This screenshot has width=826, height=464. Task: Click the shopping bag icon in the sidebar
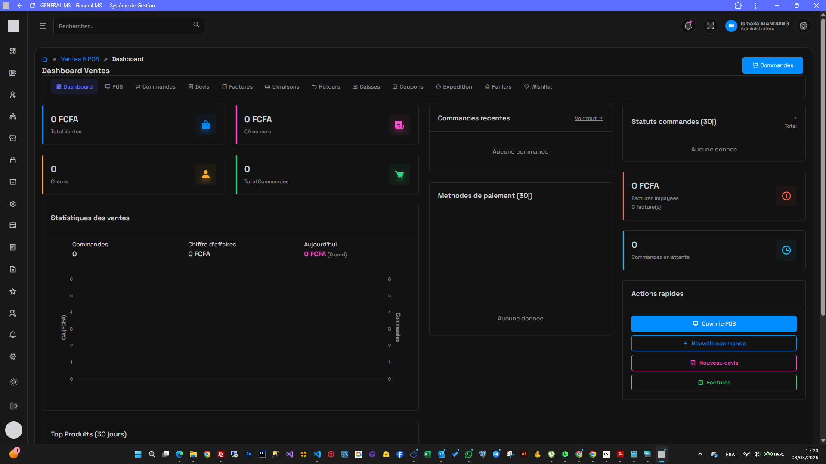point(13,160)
